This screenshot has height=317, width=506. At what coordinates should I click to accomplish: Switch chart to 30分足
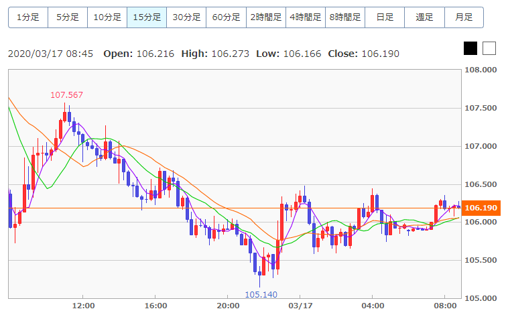[x=186, y=17]
